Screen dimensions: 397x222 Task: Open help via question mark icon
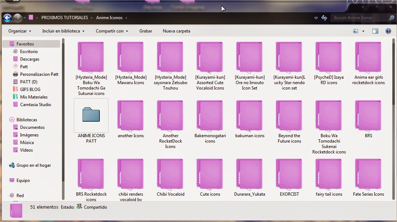pos(388,31)
